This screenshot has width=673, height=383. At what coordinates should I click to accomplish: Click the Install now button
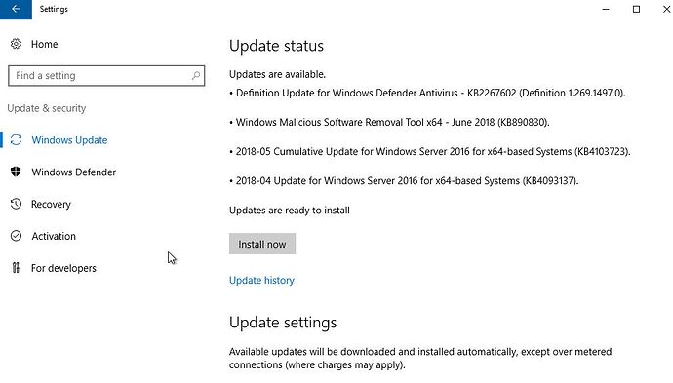pyautogui.click(x=262, y=244)
